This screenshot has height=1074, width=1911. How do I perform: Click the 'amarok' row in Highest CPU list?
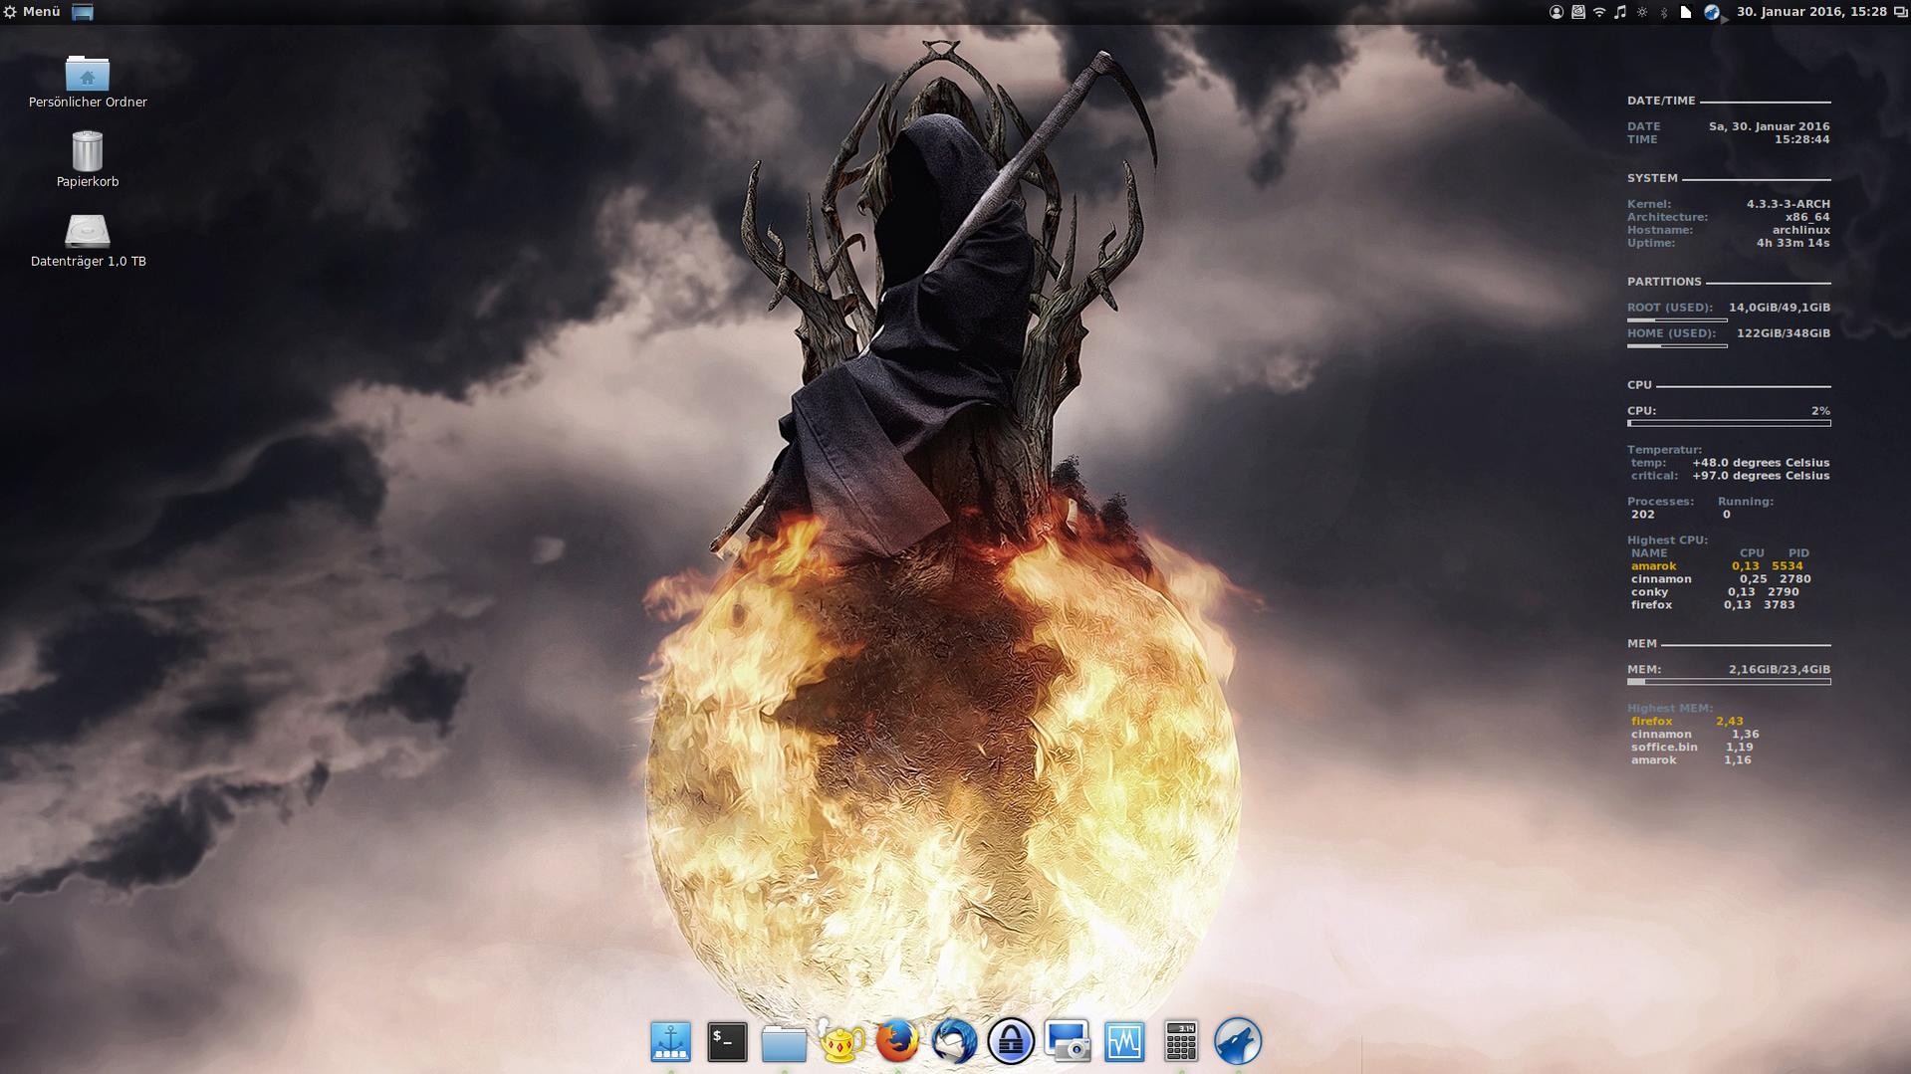1717,566
